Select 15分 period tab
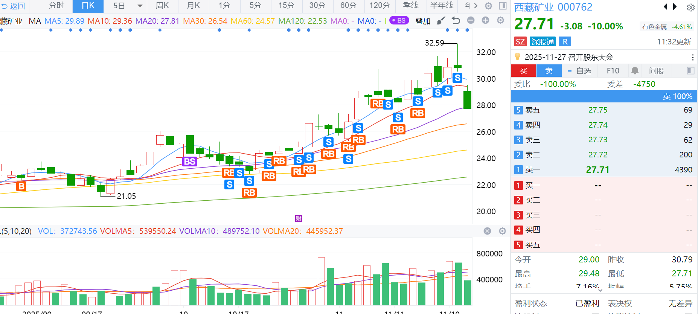Viewport: 698px width, 314px height. [287, 6]
